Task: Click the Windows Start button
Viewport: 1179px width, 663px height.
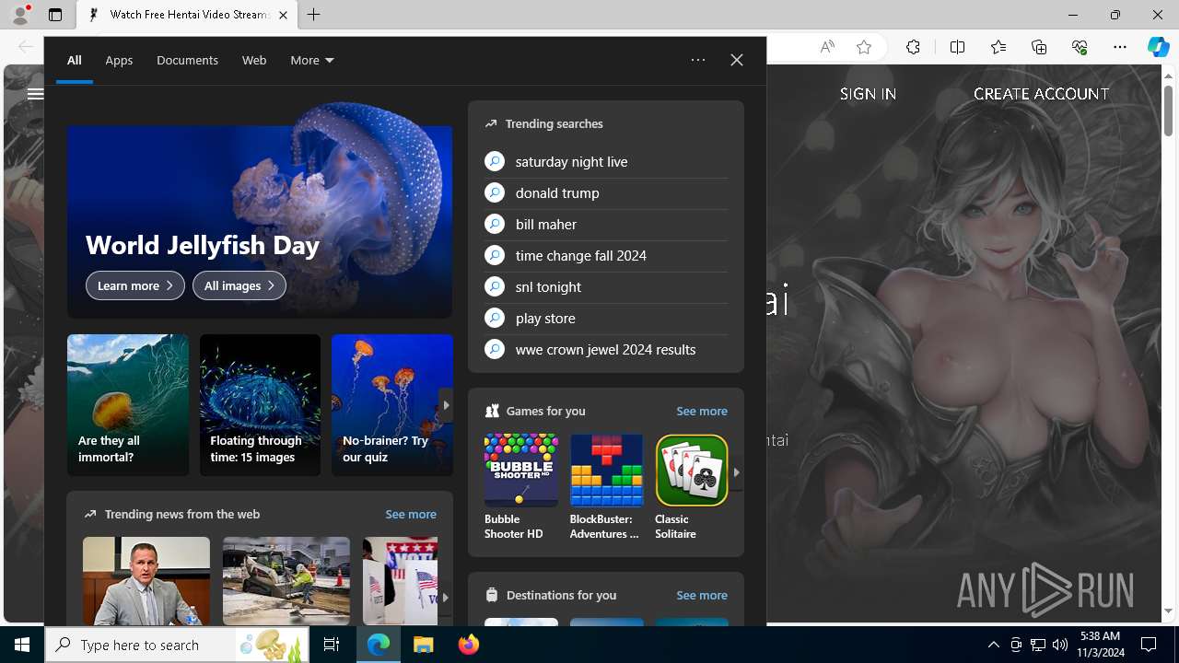Action: pos(22,645)
